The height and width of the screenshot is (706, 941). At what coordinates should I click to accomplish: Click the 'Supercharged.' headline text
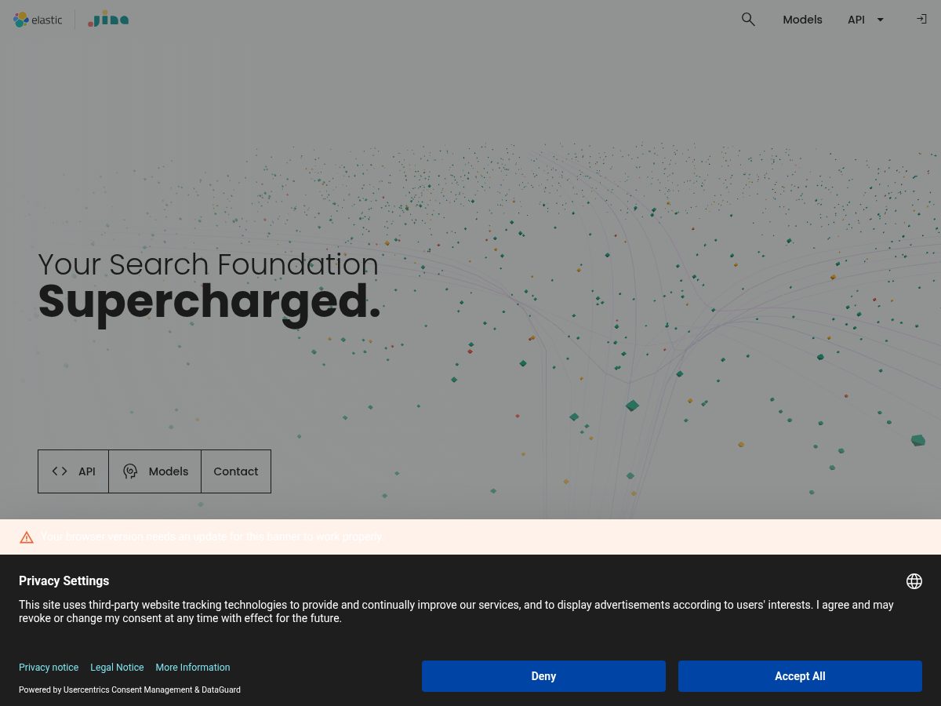[x=209, y=302]
